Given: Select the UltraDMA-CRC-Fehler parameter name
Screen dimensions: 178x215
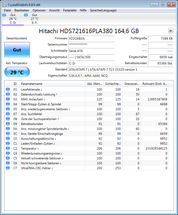Looking at the screenshot, I should [37, 168].
